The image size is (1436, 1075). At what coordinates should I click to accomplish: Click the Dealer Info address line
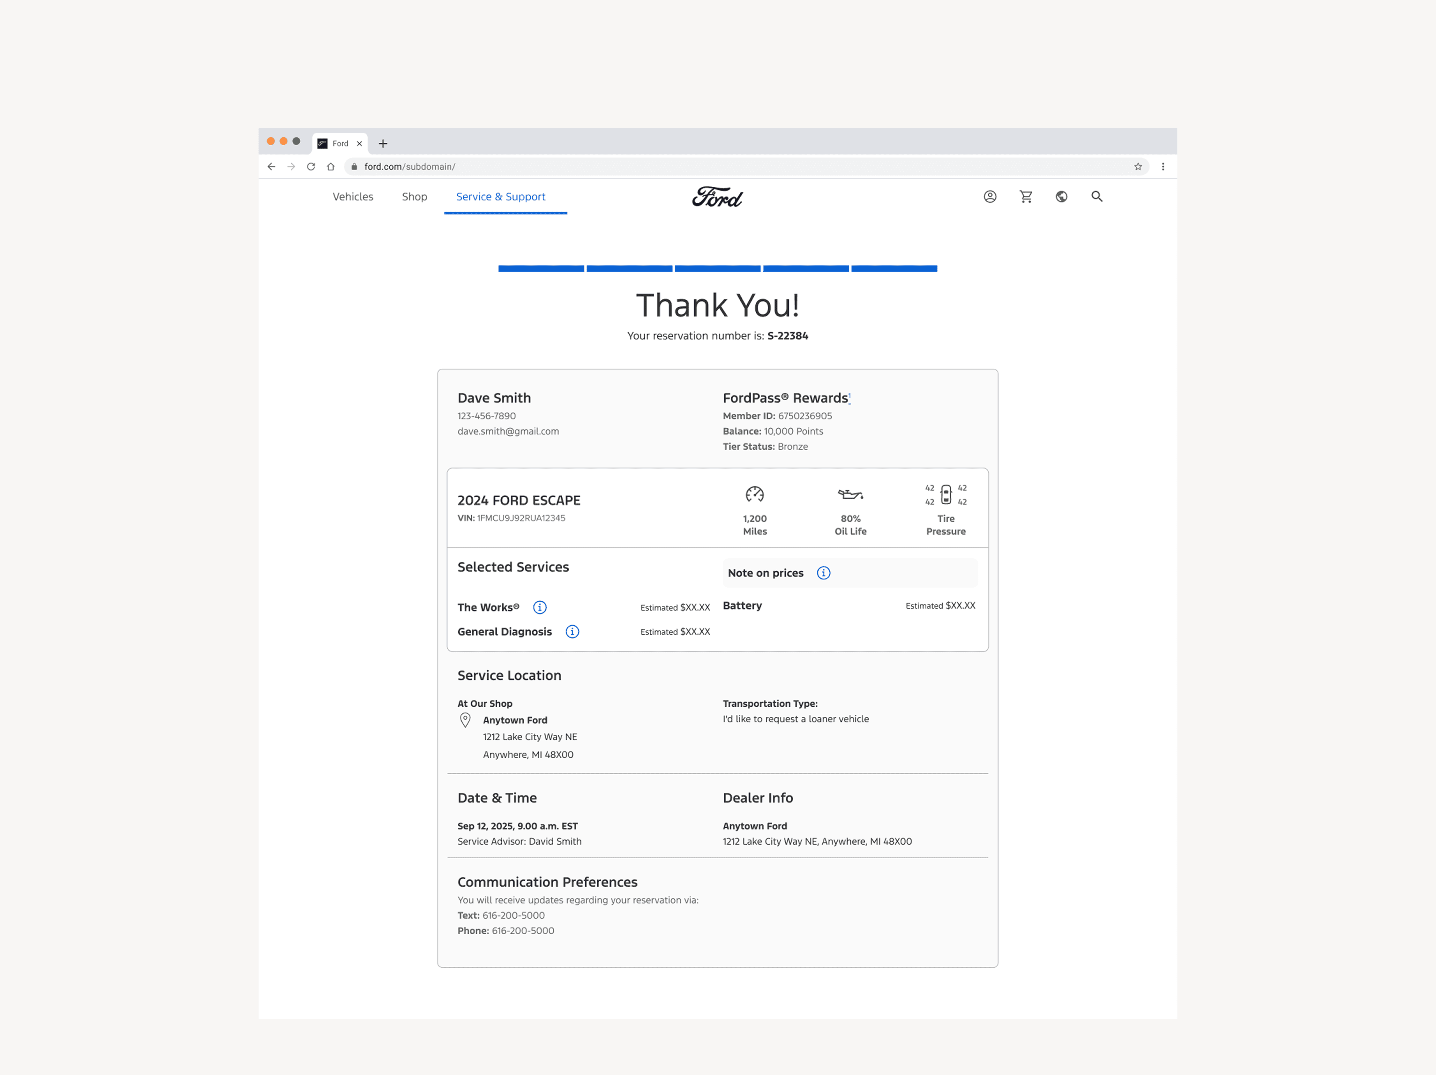817,841
